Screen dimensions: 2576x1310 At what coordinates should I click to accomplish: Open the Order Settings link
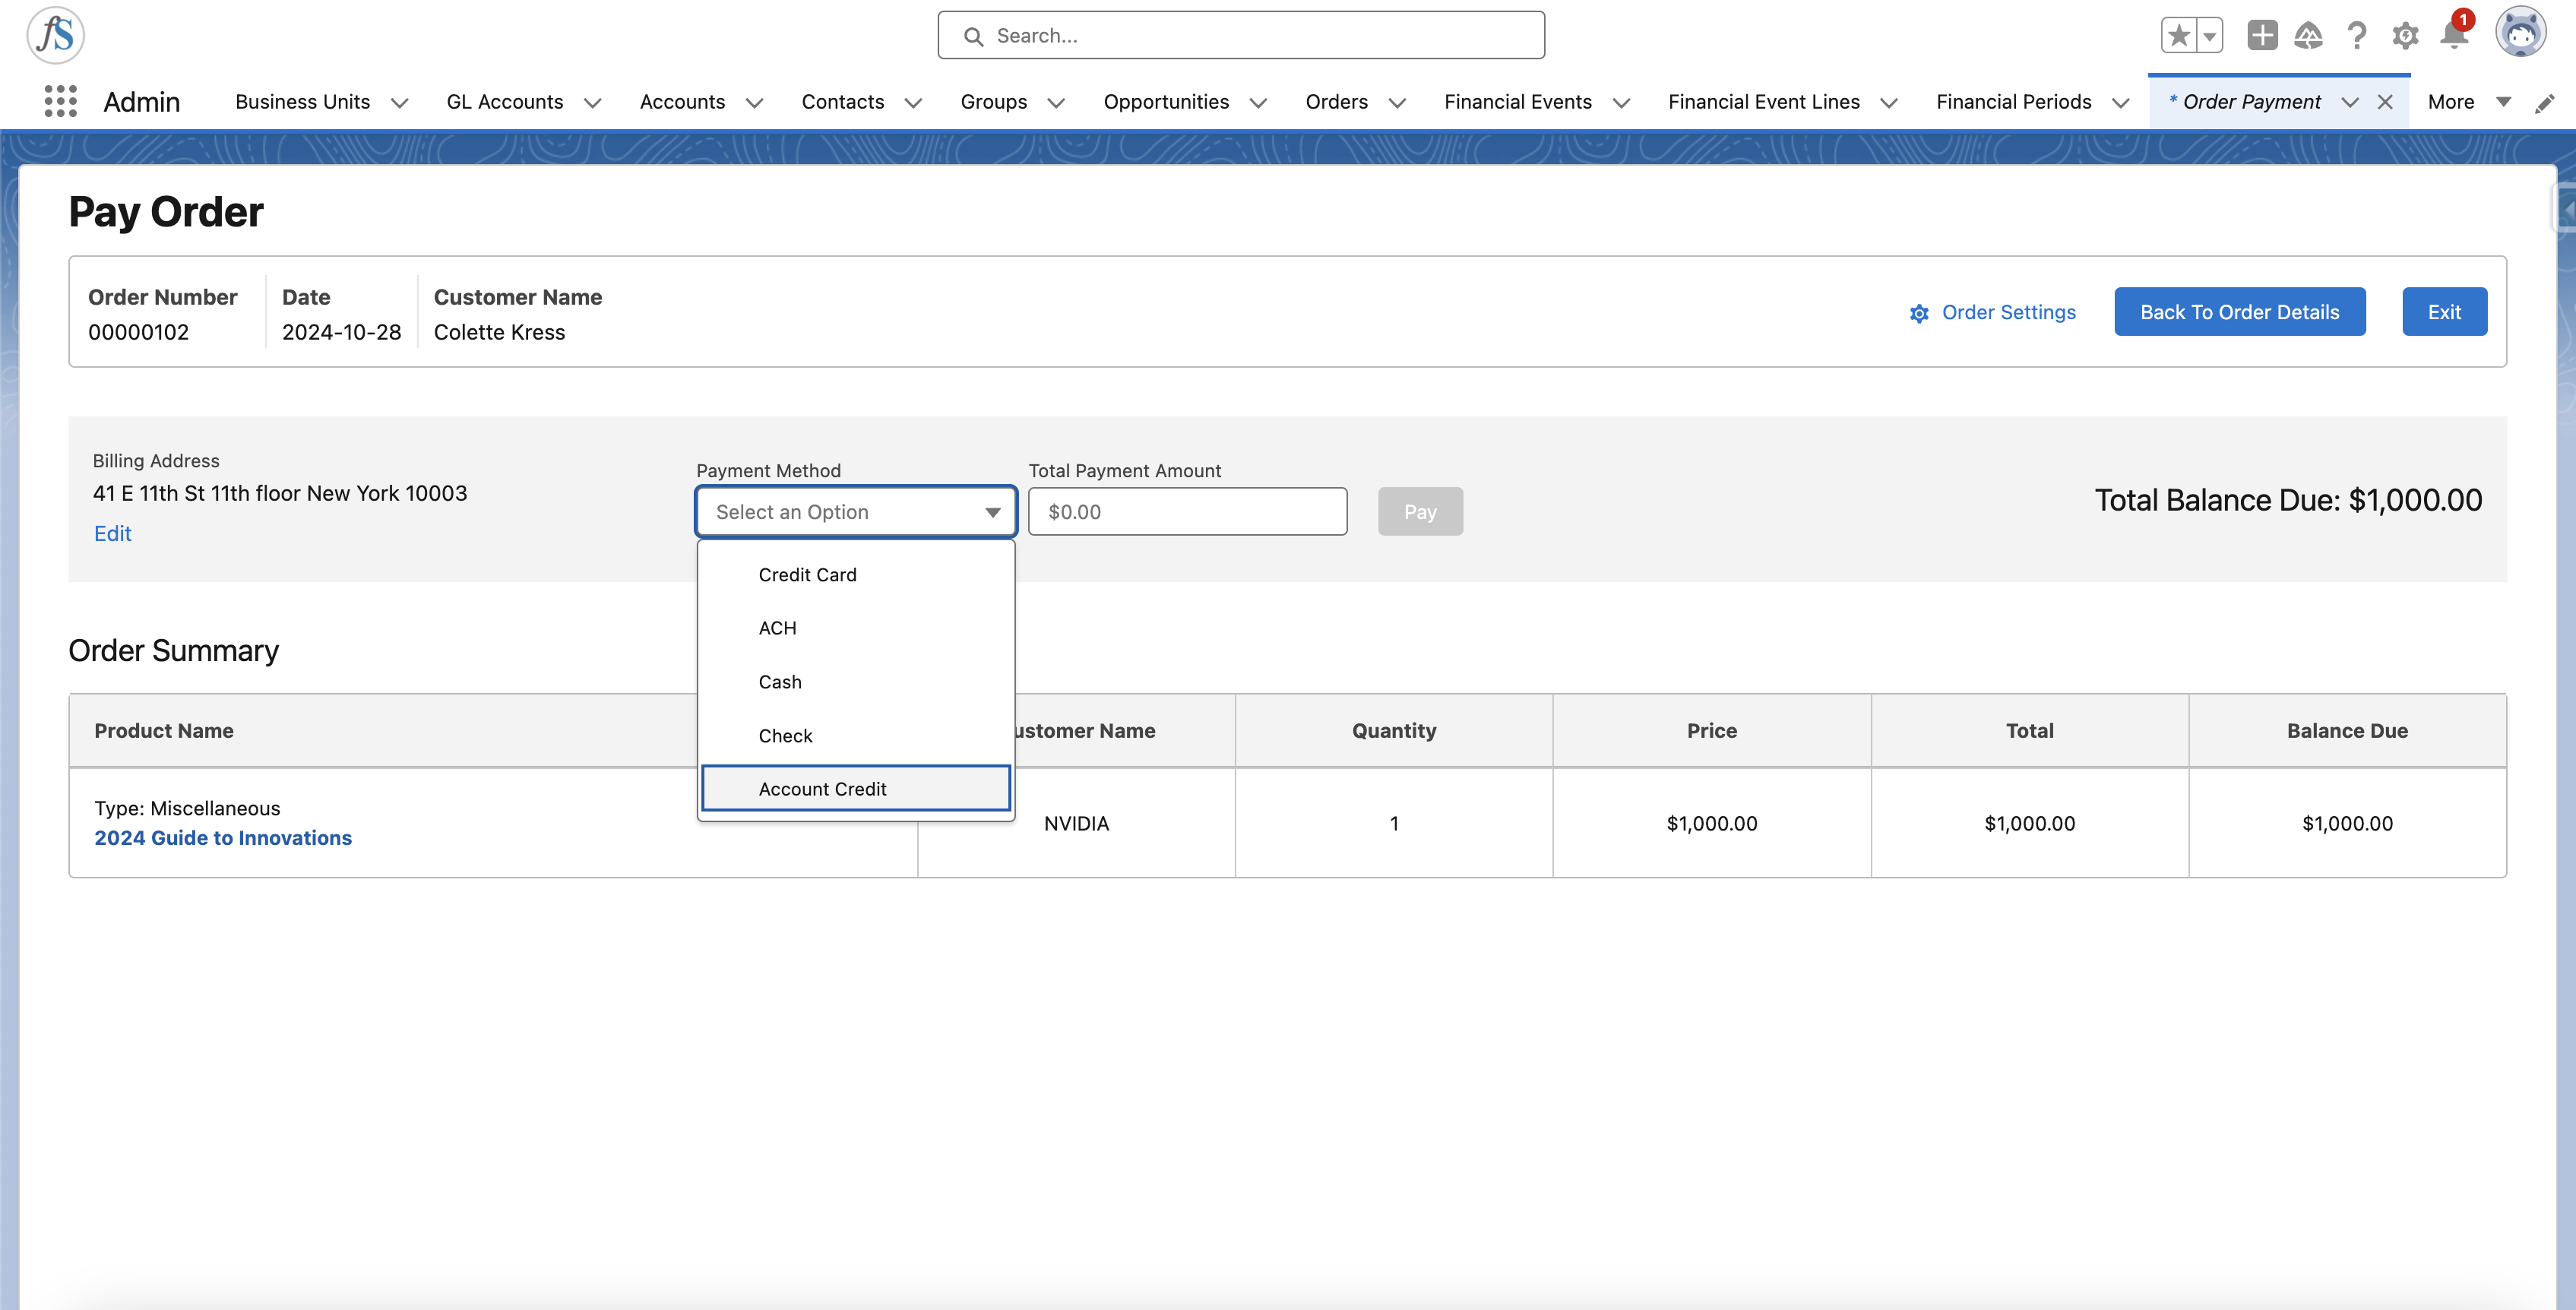pos(2008,312)
